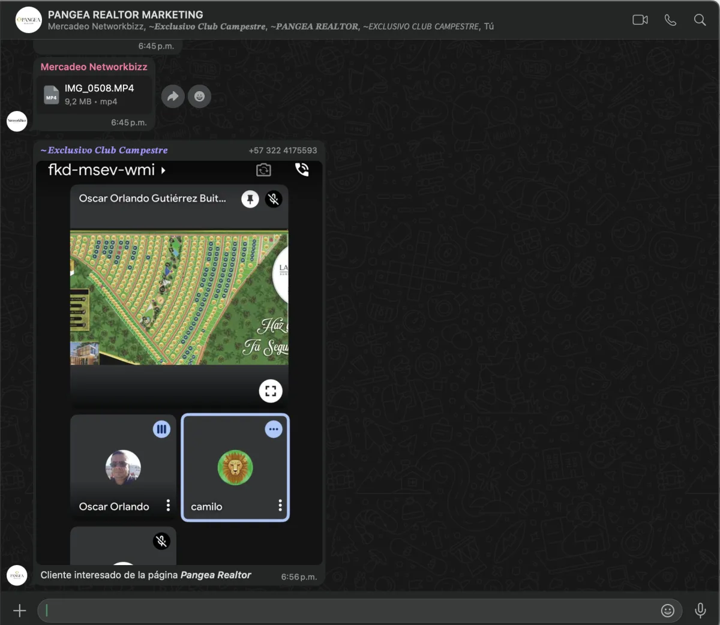Click the caption 'Cliente interesado de la página'
The height and width of the screenshot is (625, 720).
point(109,575)
